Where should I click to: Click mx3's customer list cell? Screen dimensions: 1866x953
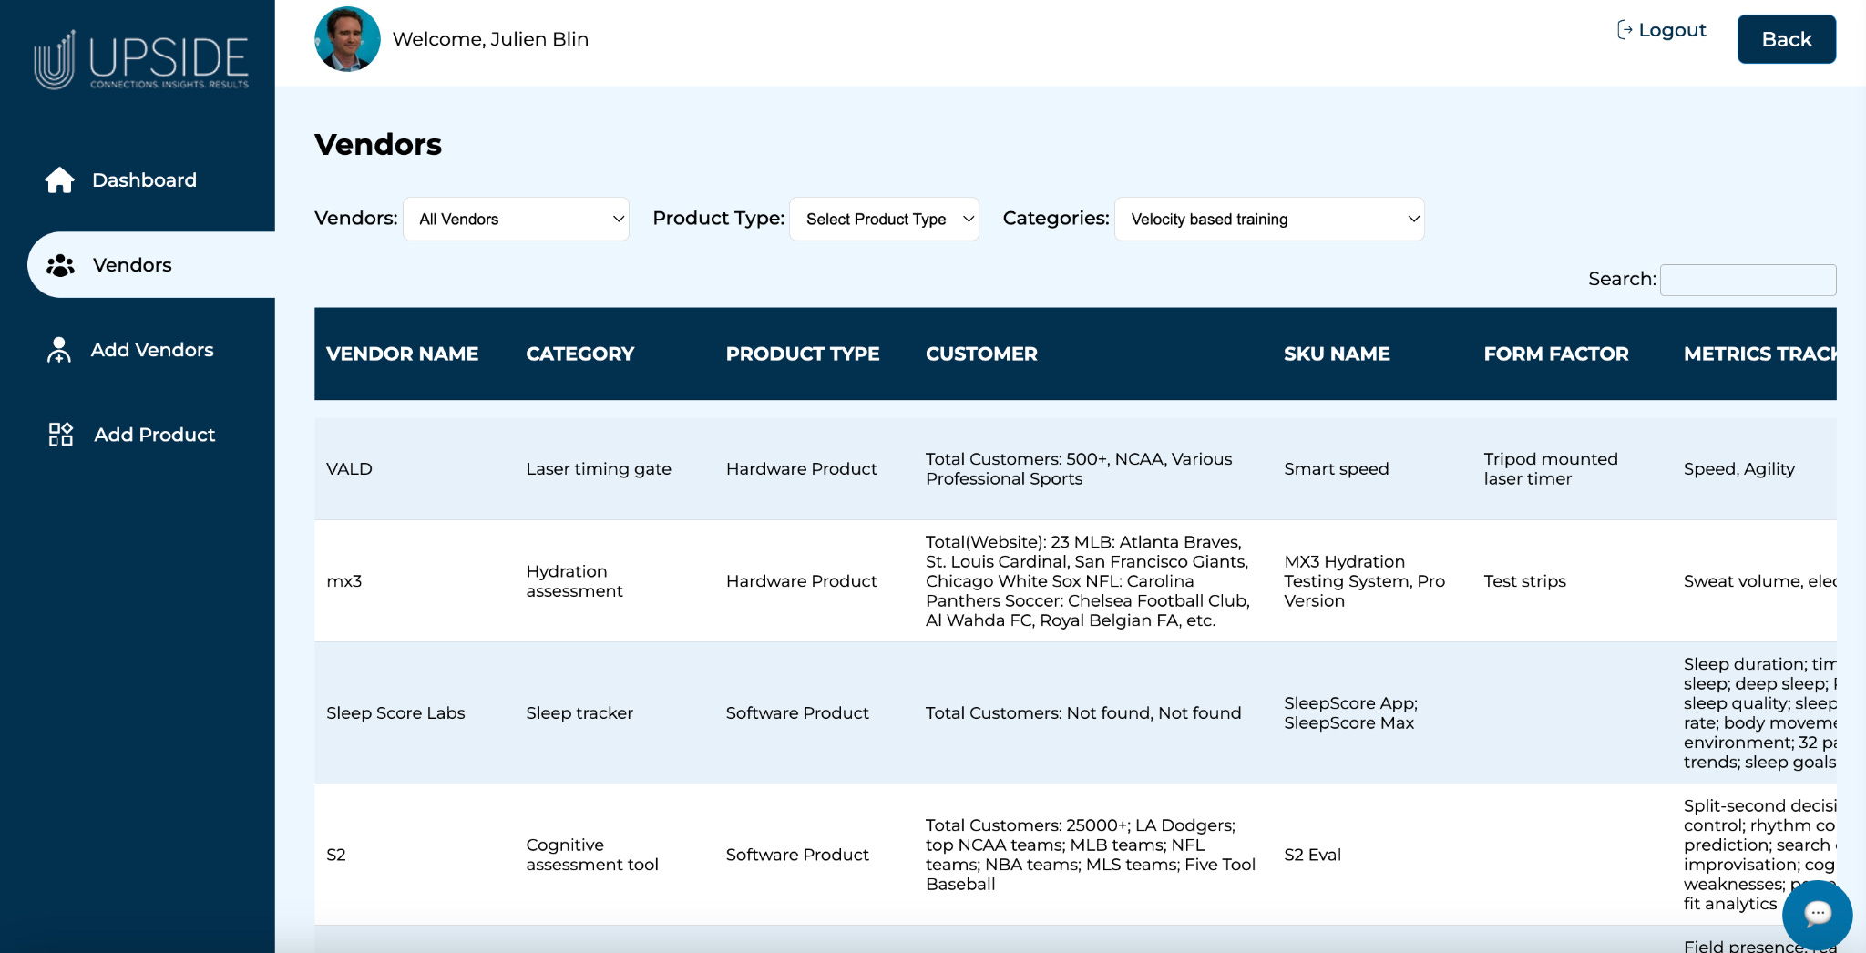(1088, 581)
